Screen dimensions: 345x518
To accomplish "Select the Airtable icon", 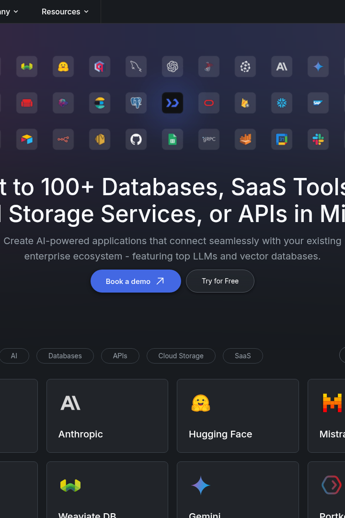I will [27, 139].
